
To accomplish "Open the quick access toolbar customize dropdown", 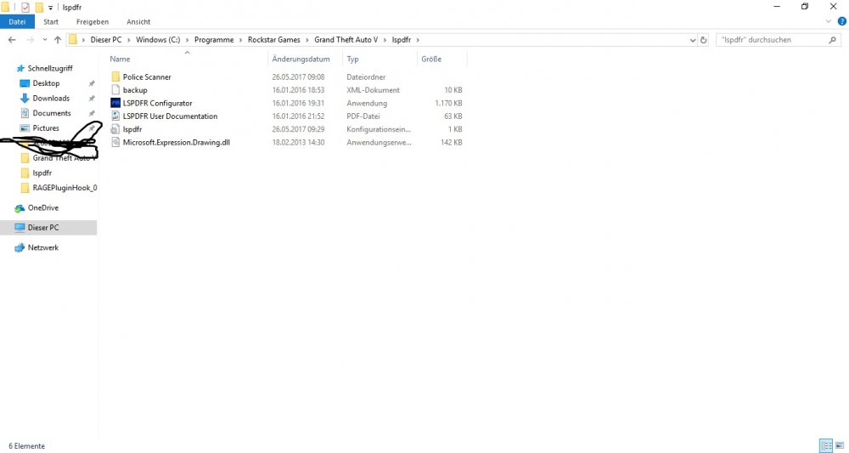I will [x=50, y=8].
